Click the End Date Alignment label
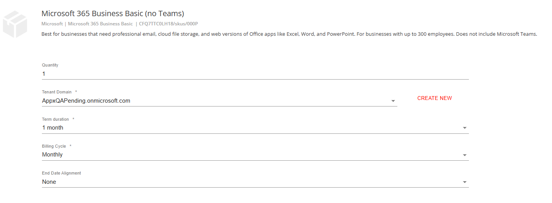 [x=62, y=173]
